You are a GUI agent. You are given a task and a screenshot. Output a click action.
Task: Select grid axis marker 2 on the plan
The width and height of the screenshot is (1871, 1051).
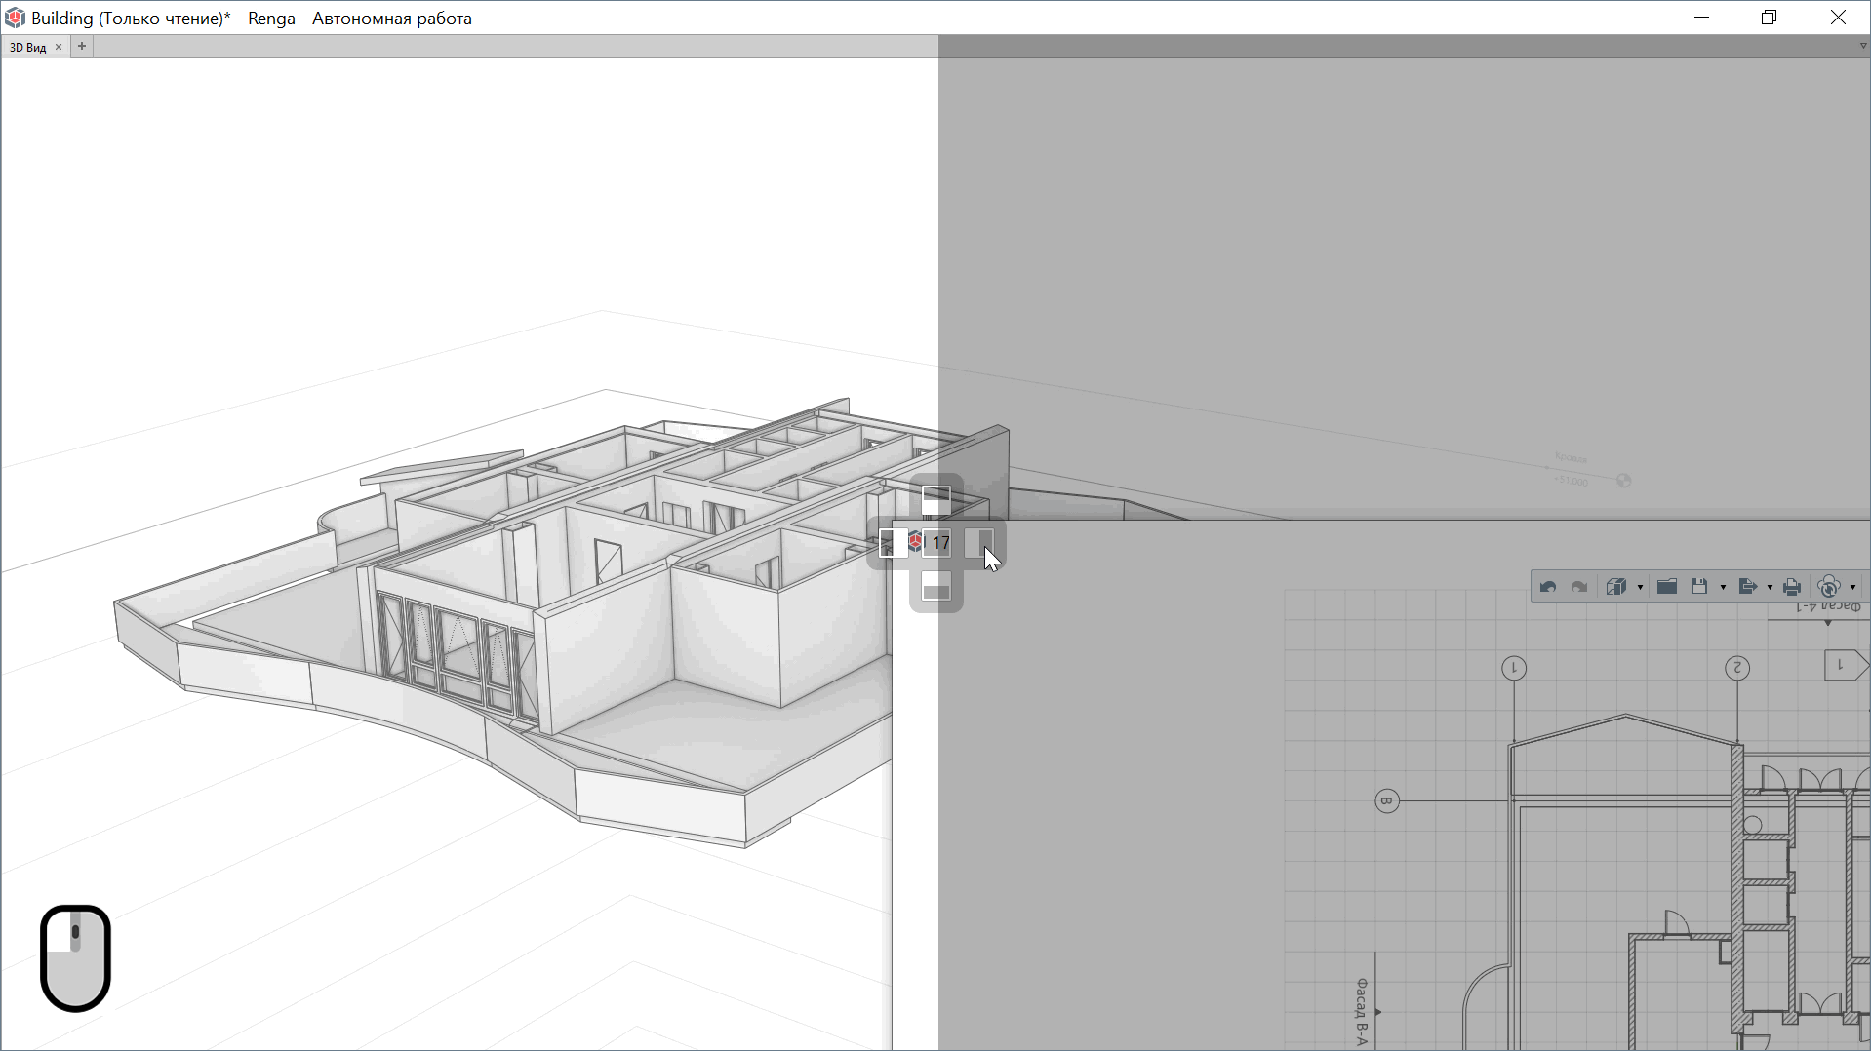1737,668
